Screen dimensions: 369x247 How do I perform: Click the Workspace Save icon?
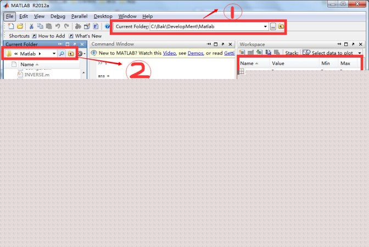[x=268, y=52]
